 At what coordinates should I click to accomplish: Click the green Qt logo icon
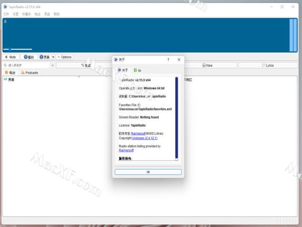(x=135, y=70)
